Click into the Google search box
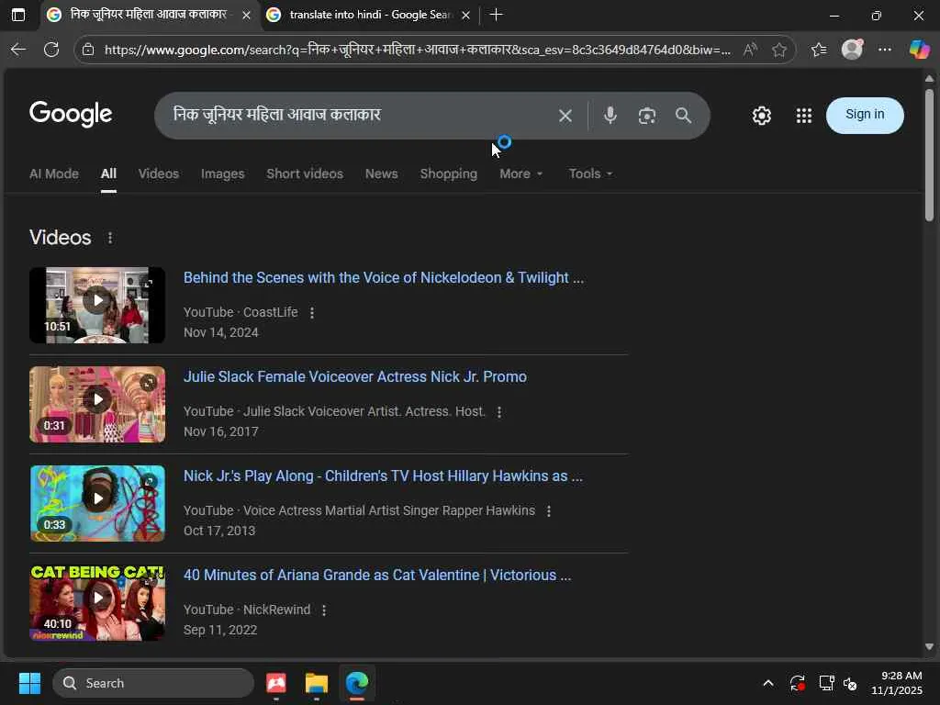Screen dimensions: 940x705 pos(360,115)
